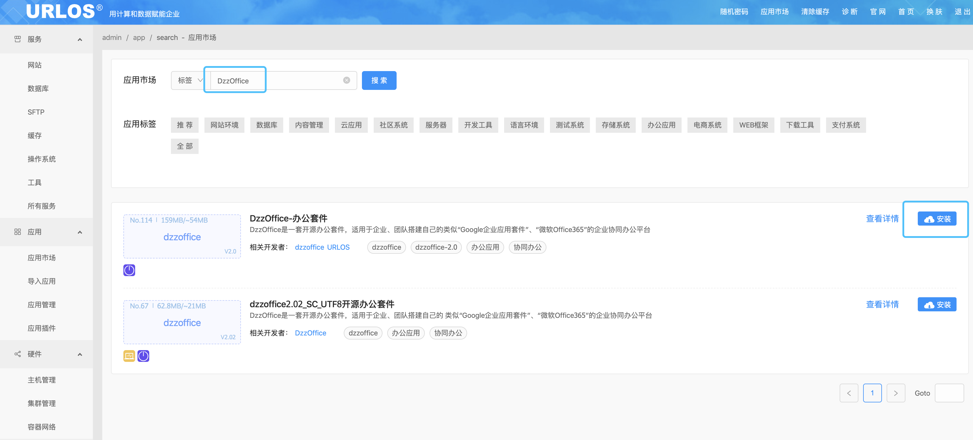Click the apps grid sidebar icon
The height and width of the screenshot is (440, 973).
tap(17, 231)
